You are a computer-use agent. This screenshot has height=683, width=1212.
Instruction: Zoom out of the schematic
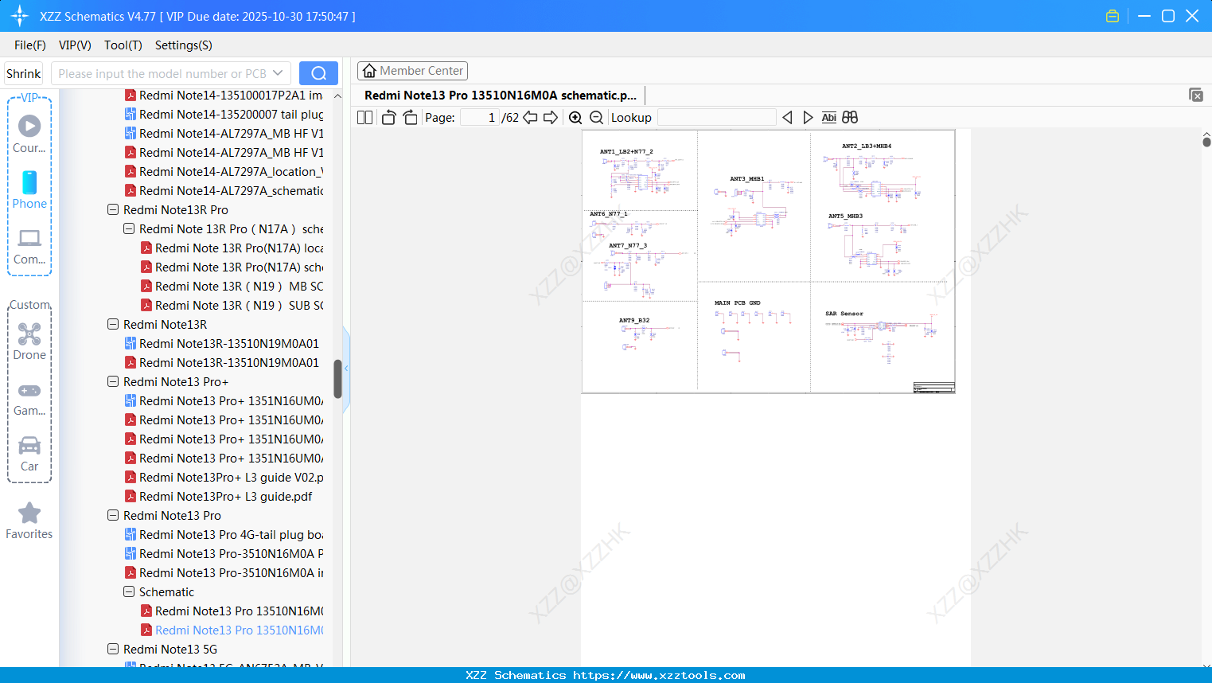596,118
